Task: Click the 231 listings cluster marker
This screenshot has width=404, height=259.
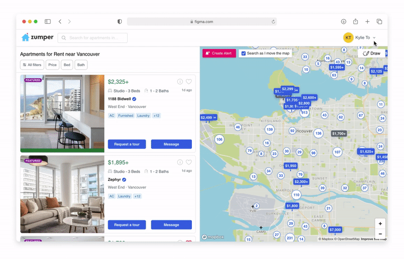Action: (x=290, y=238)
